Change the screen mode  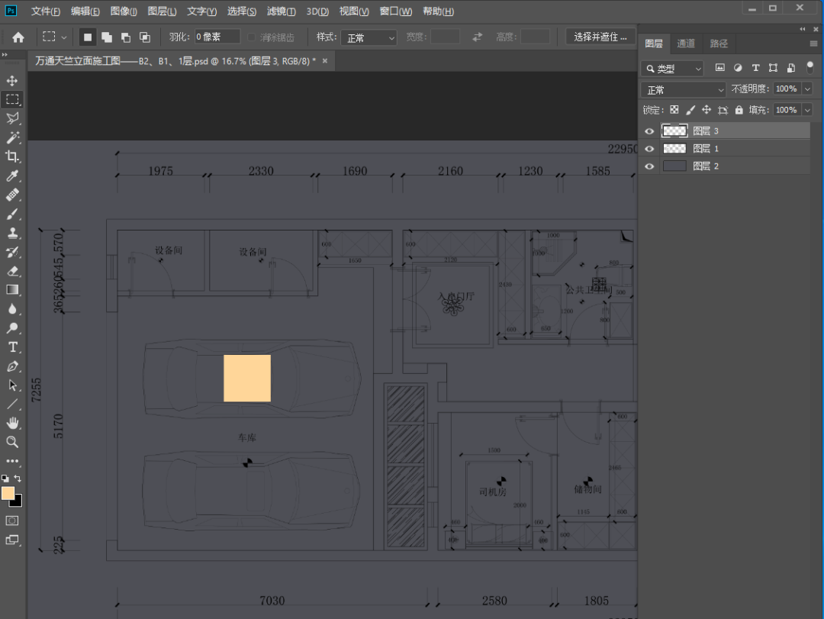[x=12, y=540]
